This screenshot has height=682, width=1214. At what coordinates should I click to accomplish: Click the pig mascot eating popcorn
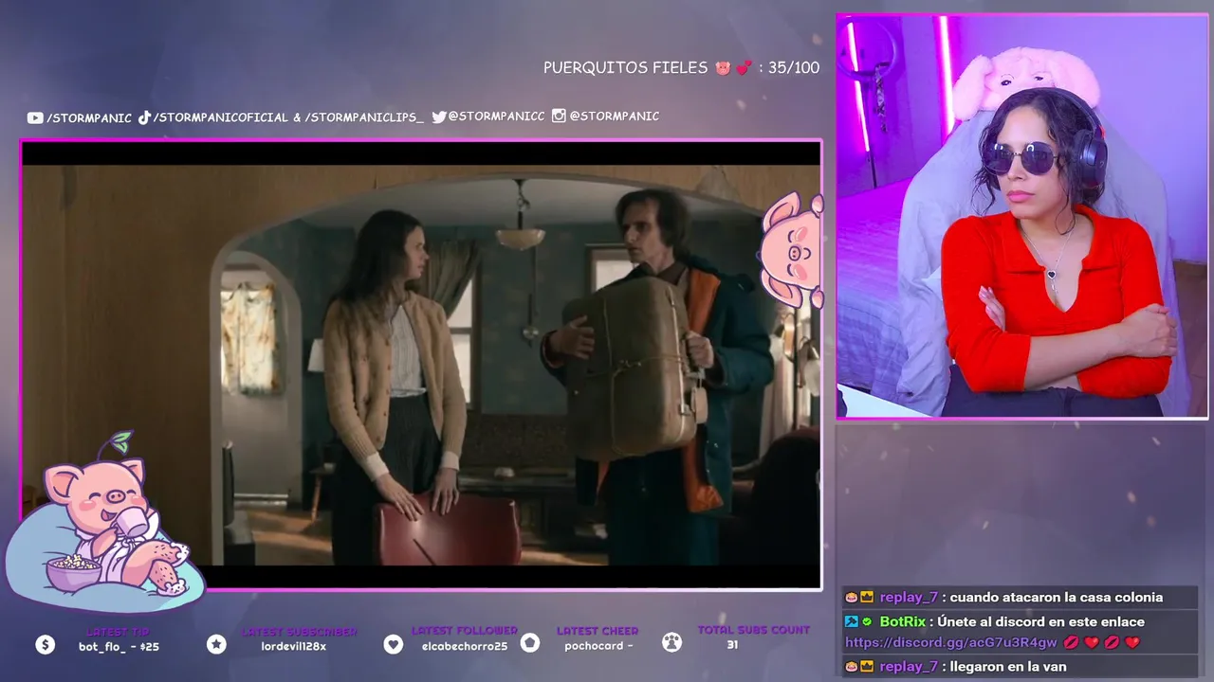(105, 522)
